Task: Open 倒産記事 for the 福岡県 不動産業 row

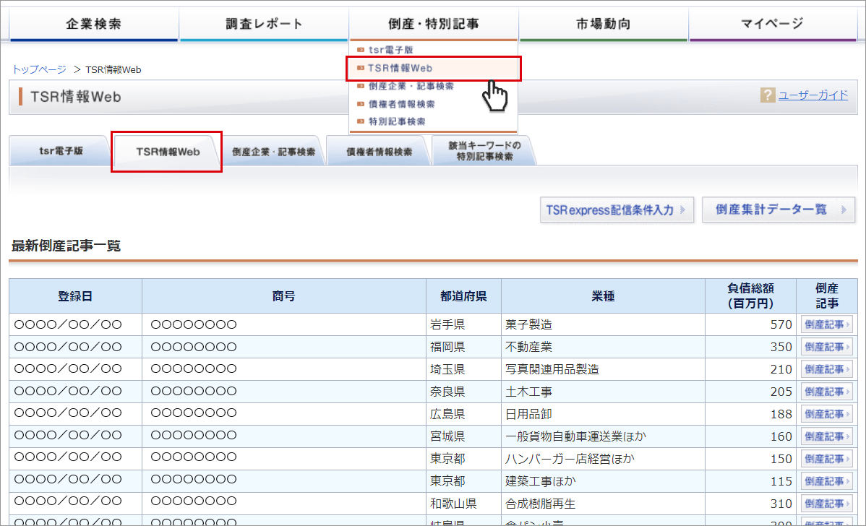Action: 826,347
